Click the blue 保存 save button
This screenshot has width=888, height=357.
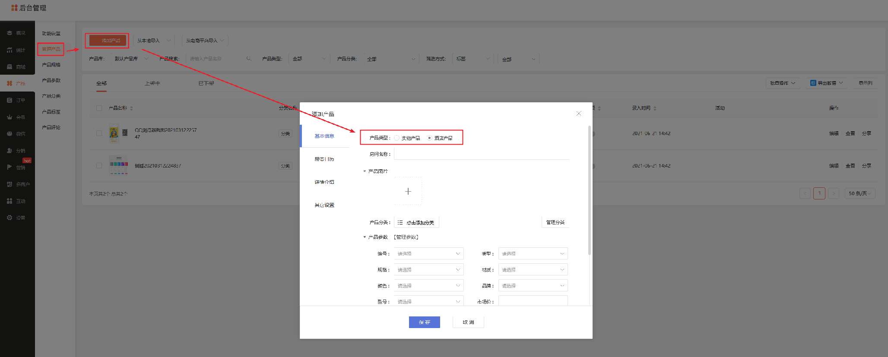point(424,322)
